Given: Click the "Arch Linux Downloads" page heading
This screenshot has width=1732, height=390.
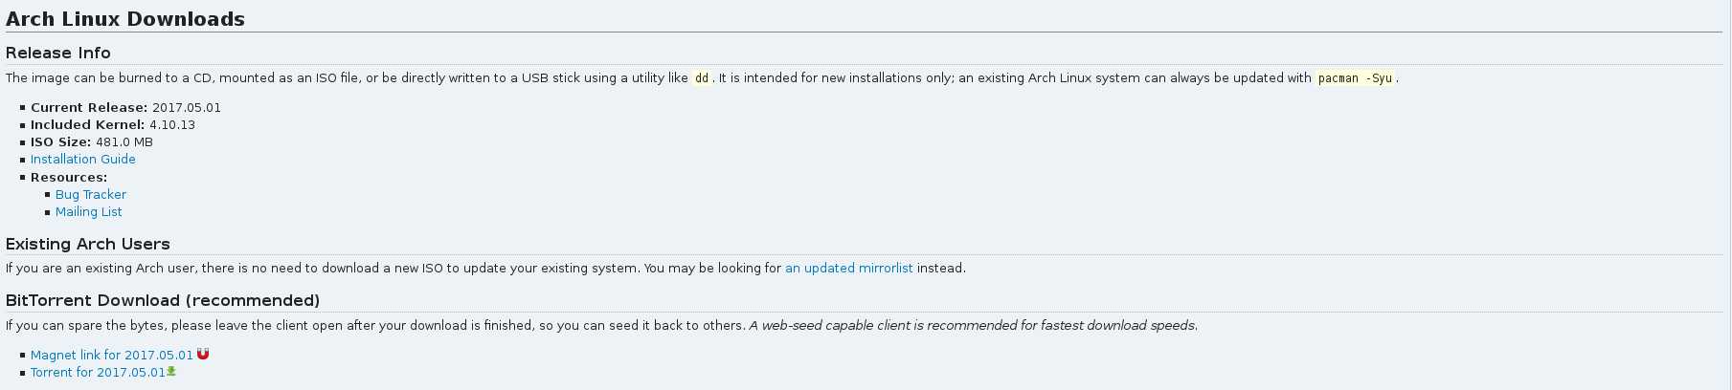Looking at the screenshot, I should pos(125,19).
